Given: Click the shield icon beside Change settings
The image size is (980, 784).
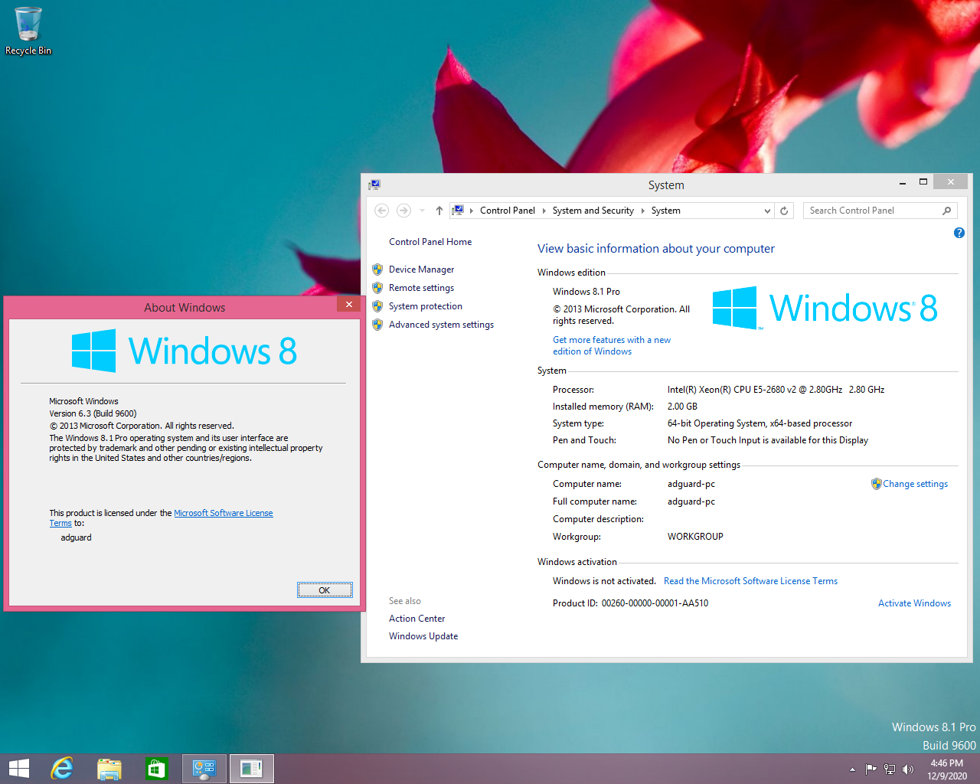Looking at the screenshot, I should click(x=877, y=484).
